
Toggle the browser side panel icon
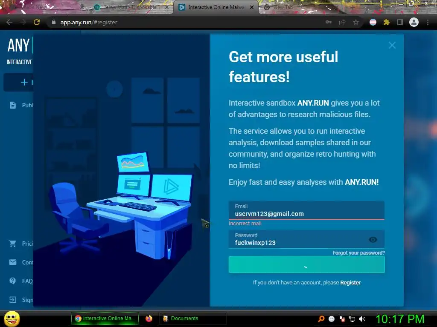400,22
